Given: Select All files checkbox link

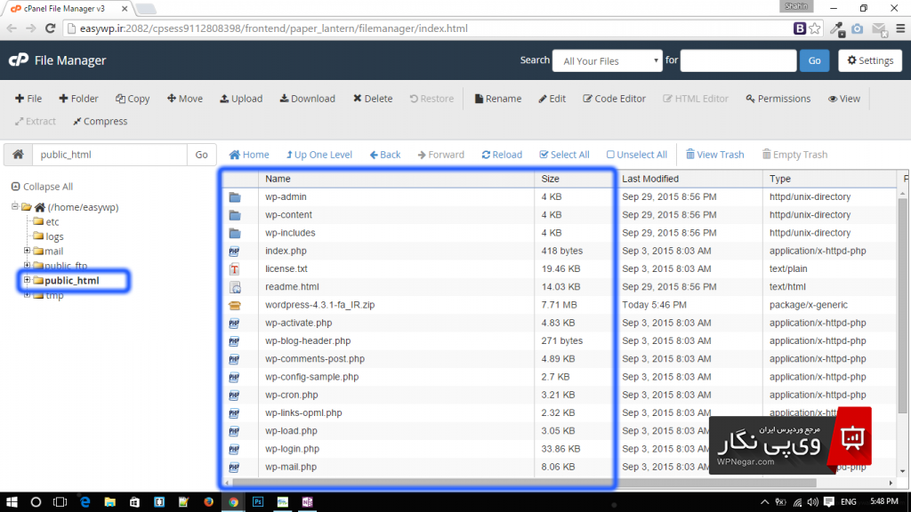Looking at the screenshot, I should pos(564,155).
